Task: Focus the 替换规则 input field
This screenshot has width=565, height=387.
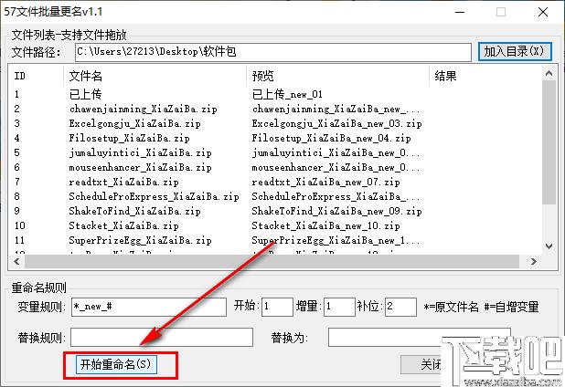Action: pos(162,338)
